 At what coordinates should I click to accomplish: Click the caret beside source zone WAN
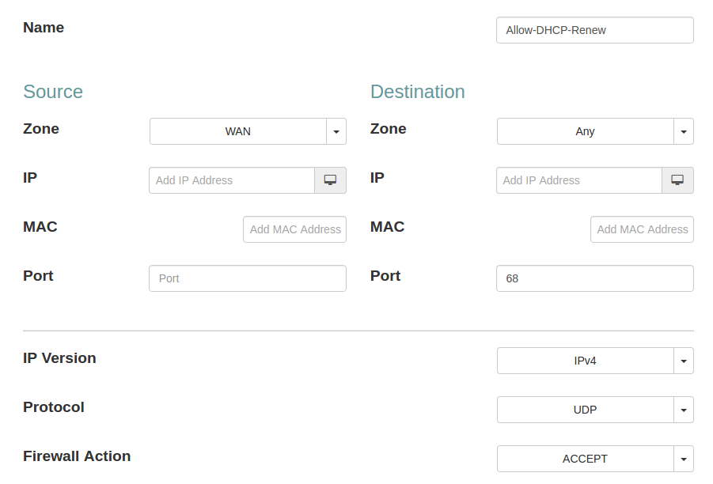[x=336, y=131]
